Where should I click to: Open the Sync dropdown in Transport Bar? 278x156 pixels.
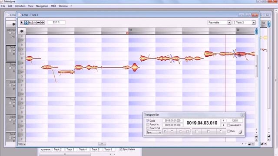coord(153,132)
